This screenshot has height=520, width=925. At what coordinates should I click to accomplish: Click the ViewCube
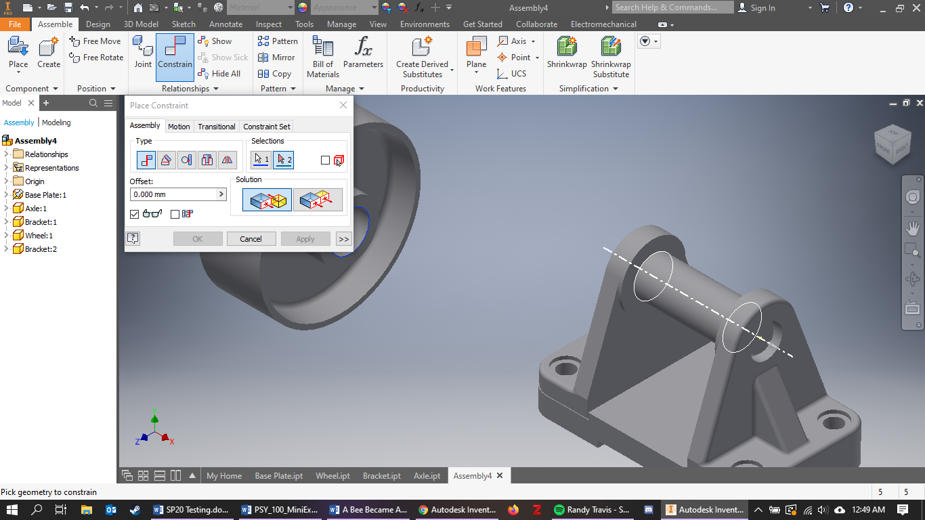click(893, 144)
